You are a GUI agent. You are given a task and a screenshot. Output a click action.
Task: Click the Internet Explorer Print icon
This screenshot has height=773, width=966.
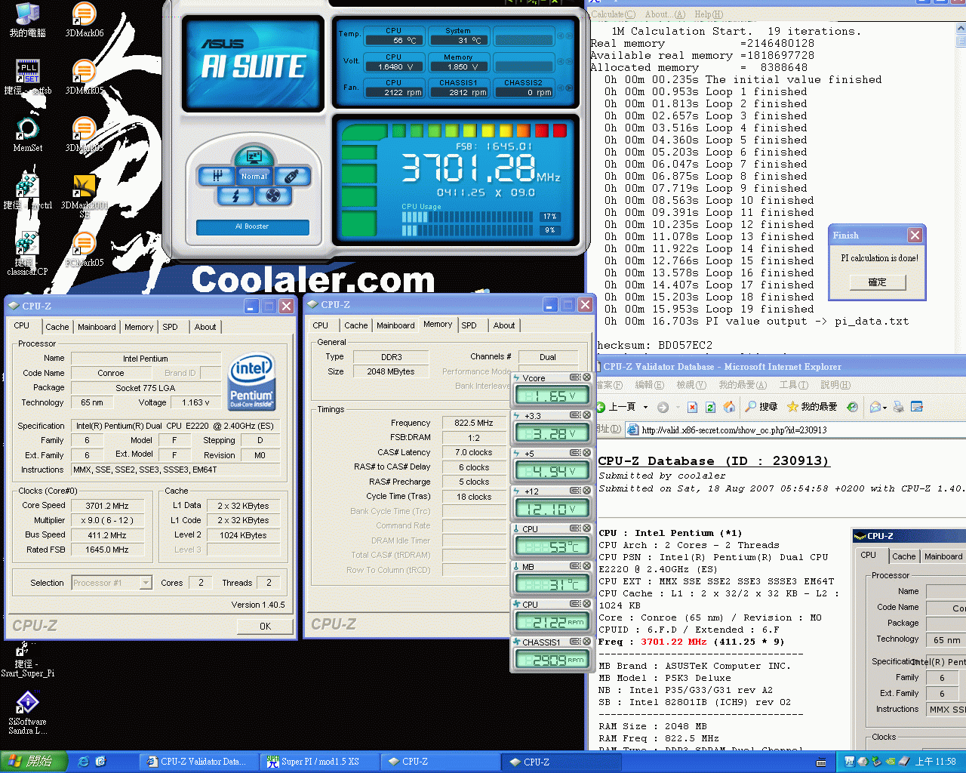[x=898, y=407]
